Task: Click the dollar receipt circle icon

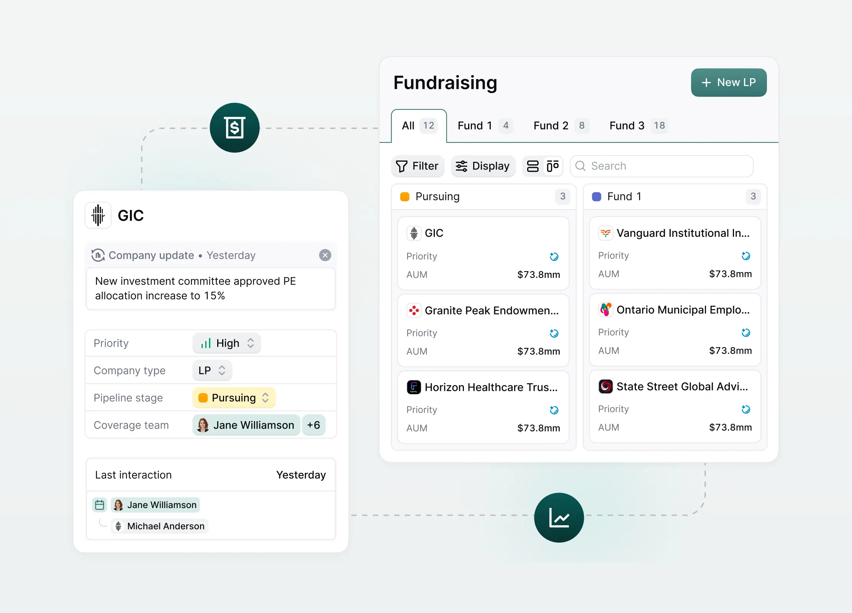Action: click(234, 128)
